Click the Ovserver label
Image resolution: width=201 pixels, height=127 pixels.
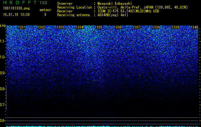coord(65,4)
